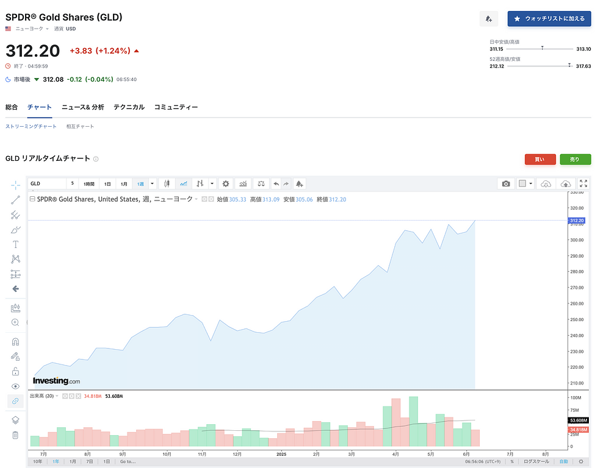Expand the bar style dropdown arrow
This screenshot has height=468, width=595.
point(212,183)
